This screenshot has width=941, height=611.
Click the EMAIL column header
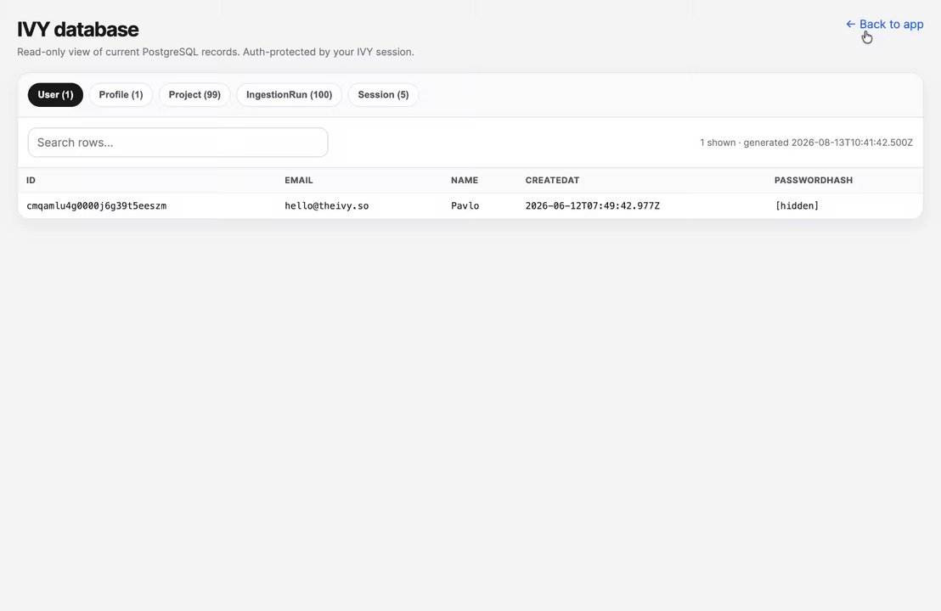pos(299,180)
